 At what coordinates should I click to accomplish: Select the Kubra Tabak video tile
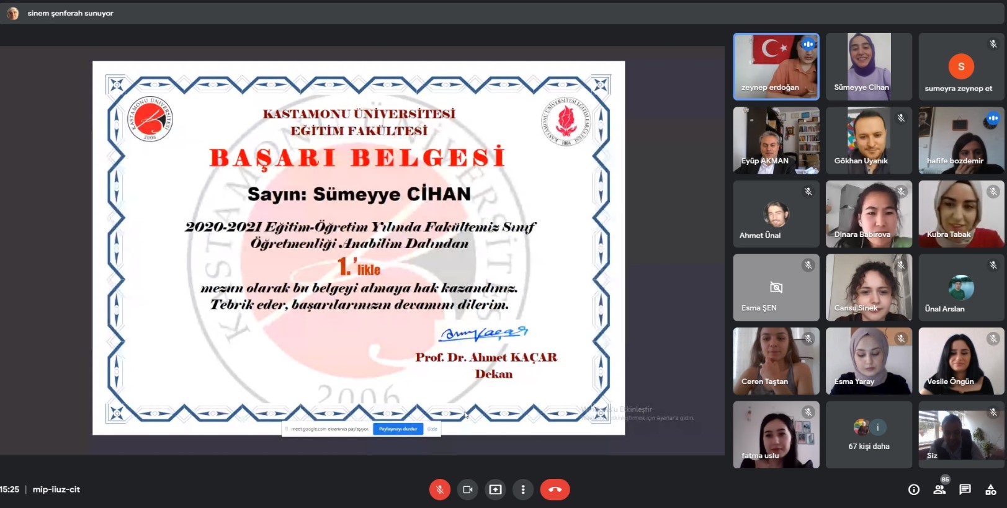coord(961,214)
